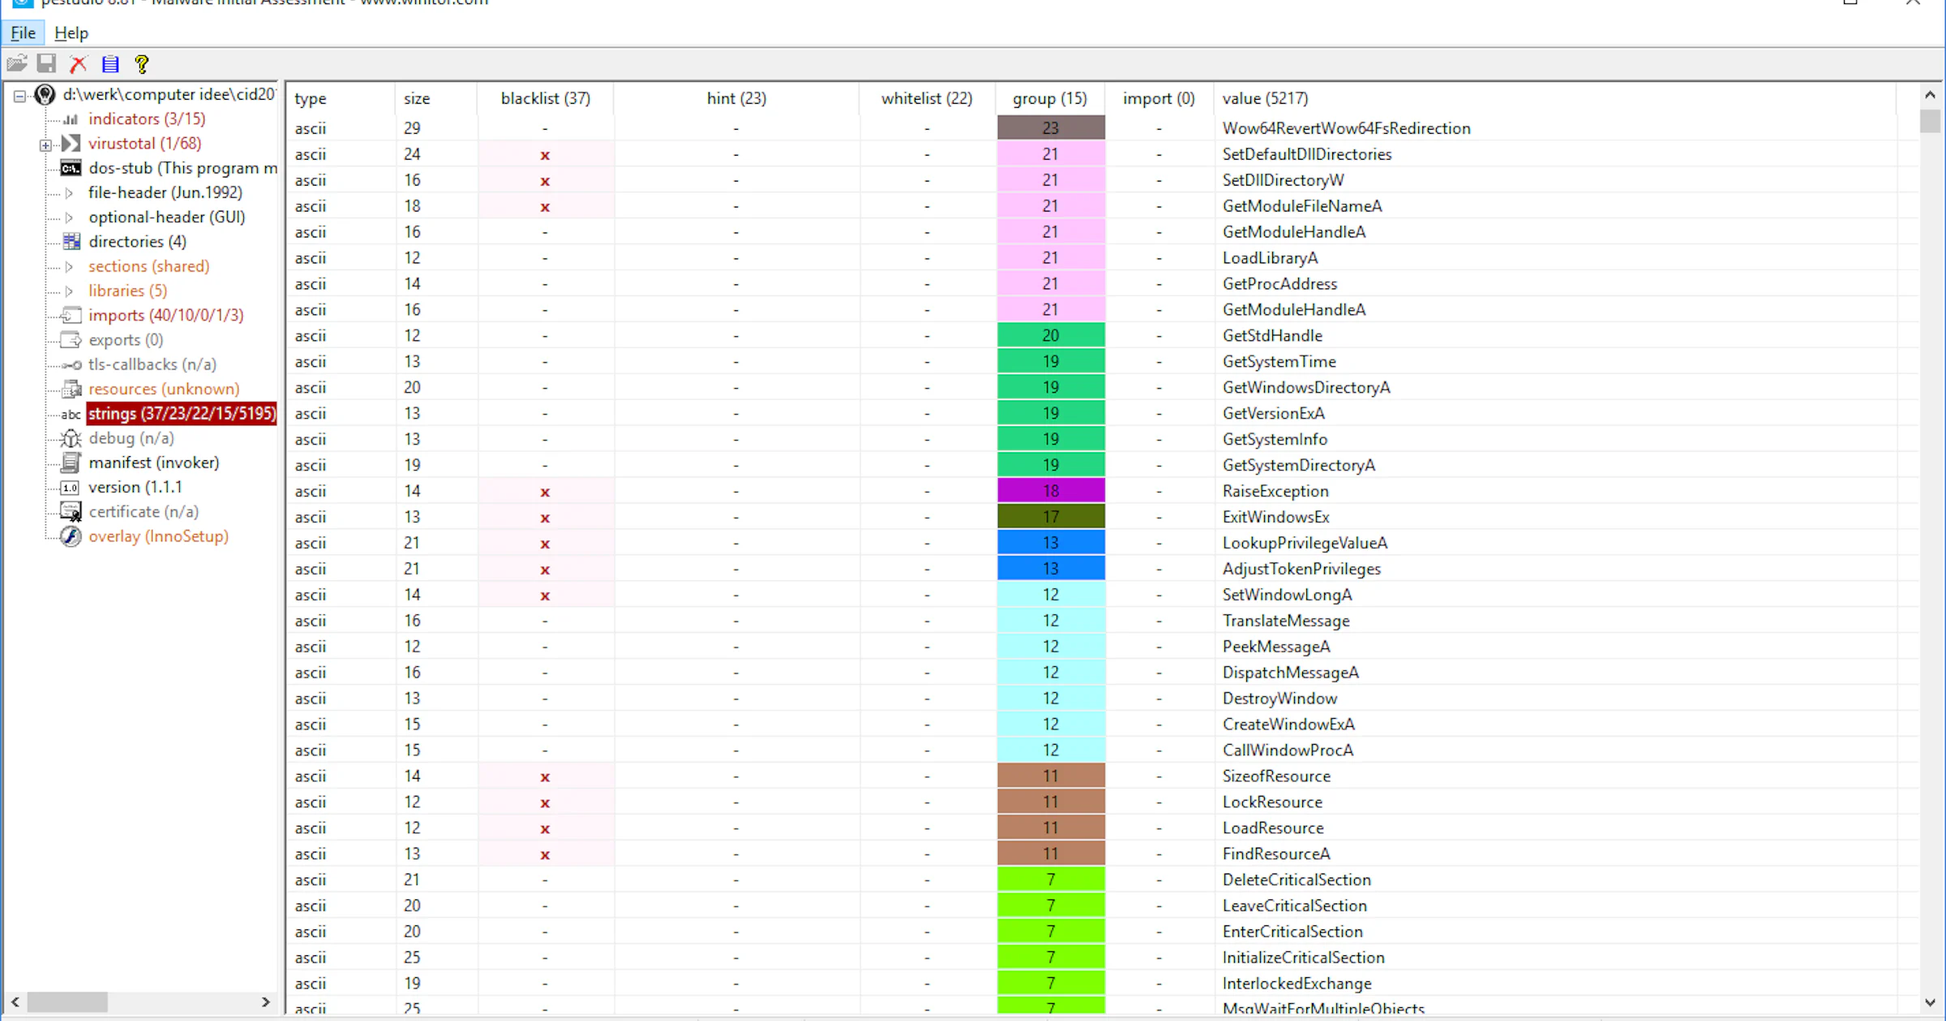This screenshot has width=1946, height=1021.
Task: Click the red X close-file toolbar icon
Action: coord(78,63)
